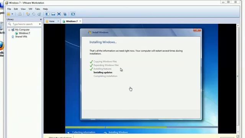Restore down the VMware Workstation window
This screenshot has height=138, width=245.
point(229,2)
